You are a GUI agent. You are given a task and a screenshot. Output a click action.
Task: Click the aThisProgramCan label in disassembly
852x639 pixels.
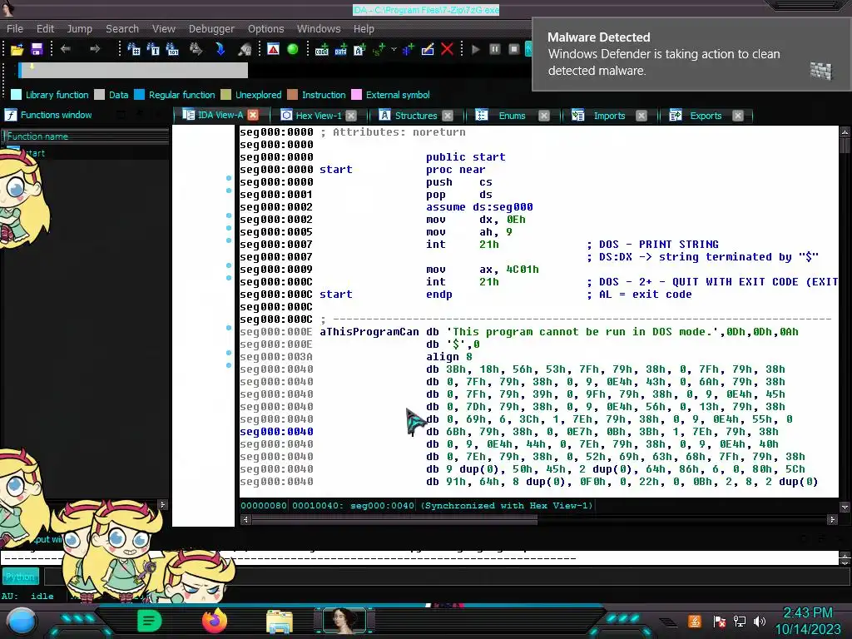click(369, 332)
